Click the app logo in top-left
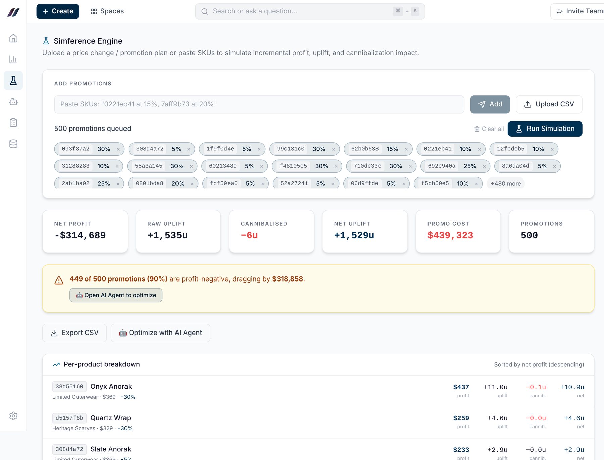Viewport: 604px width, 460px height. click(13, 12)
